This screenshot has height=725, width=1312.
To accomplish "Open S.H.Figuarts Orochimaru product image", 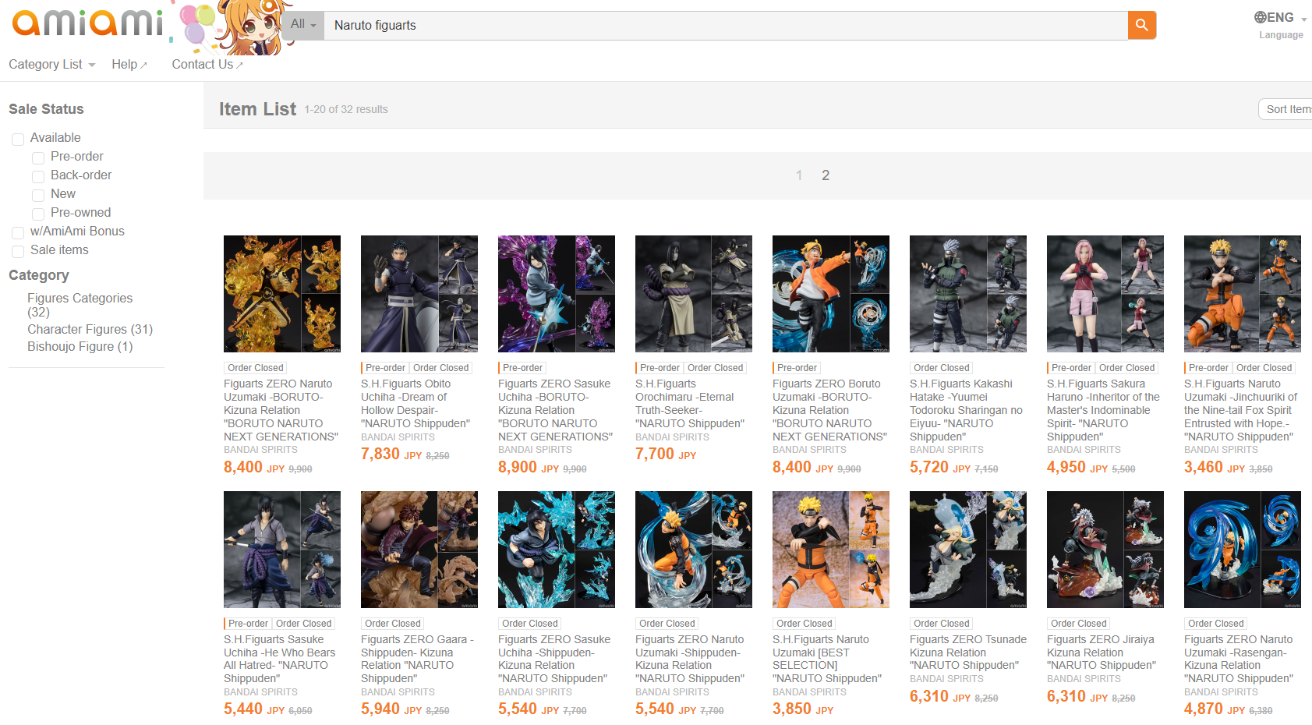I will (694, 294).
